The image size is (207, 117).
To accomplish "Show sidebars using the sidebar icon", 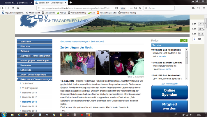I will (x=198, y=8).
